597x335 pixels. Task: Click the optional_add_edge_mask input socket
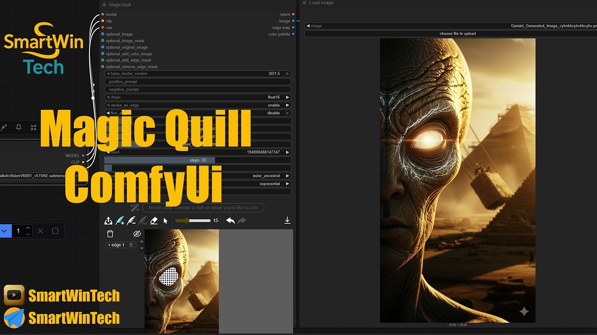point(103,60)
